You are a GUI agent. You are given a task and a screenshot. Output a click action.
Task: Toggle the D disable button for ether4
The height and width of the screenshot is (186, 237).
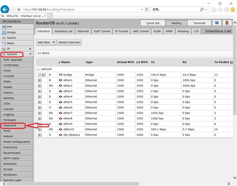coord(39,96)
